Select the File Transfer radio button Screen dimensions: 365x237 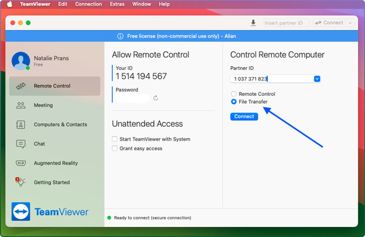[234, 102]
